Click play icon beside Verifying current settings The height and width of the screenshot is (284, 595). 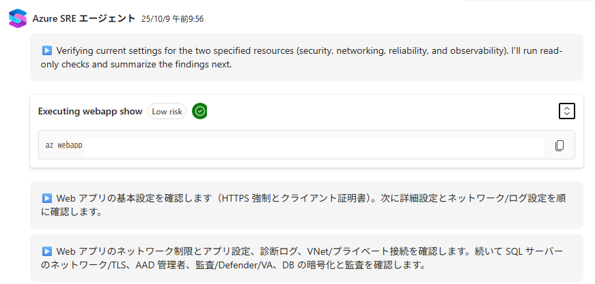pyautogui.click(x=47, y=50)
